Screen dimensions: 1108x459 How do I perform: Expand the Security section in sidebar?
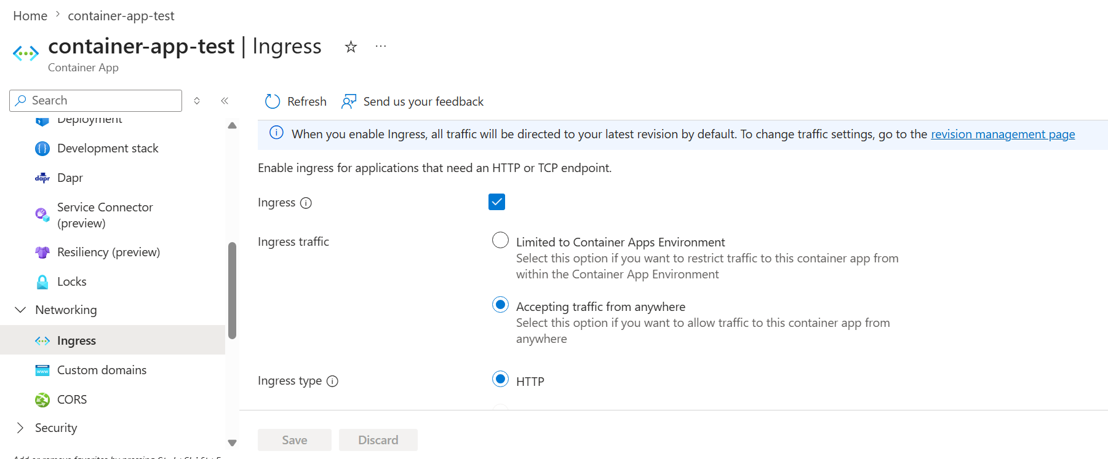[20, 428]
